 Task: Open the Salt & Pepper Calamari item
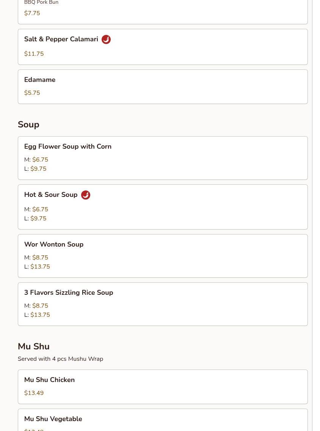61,39
